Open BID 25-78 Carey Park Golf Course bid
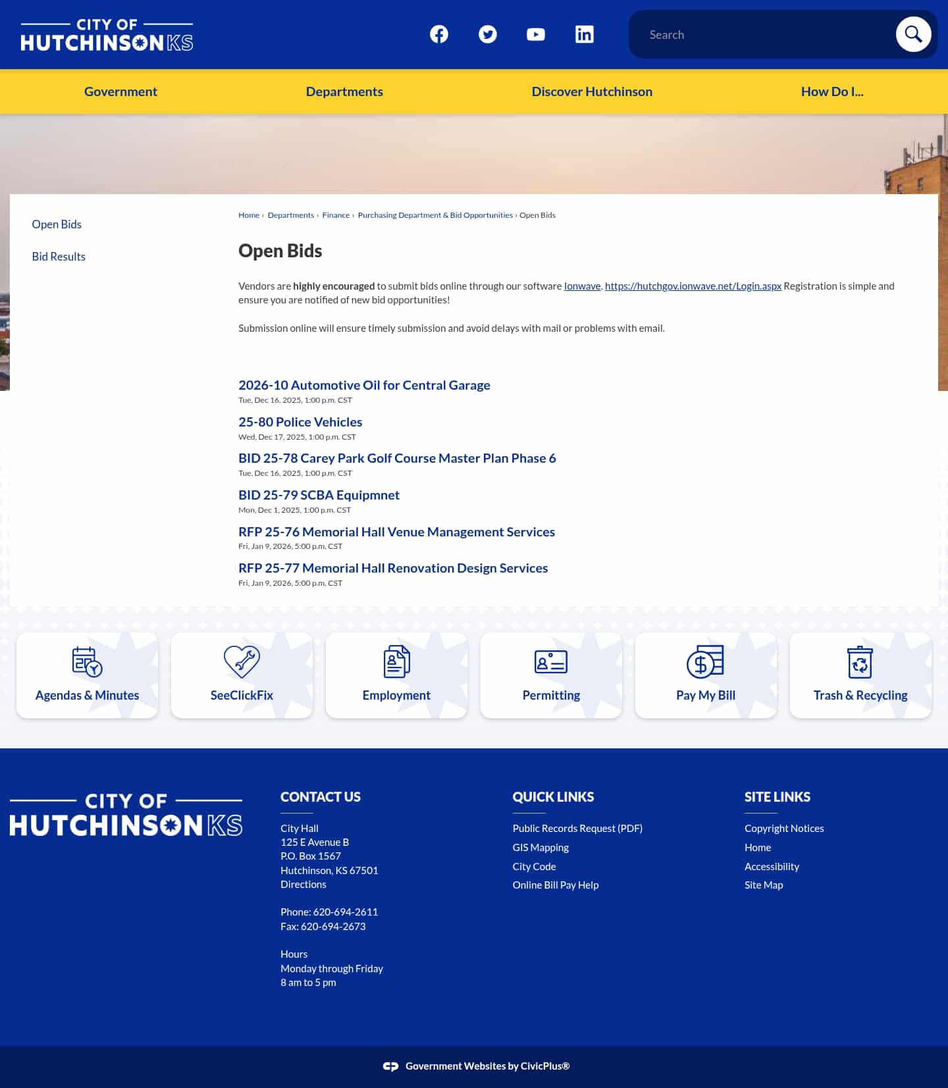Screen dimensions: 948x1088 pyautogui.click(x=397, y=458)
